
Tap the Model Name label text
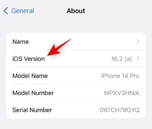pyautogui.click(x=30, y=76)
